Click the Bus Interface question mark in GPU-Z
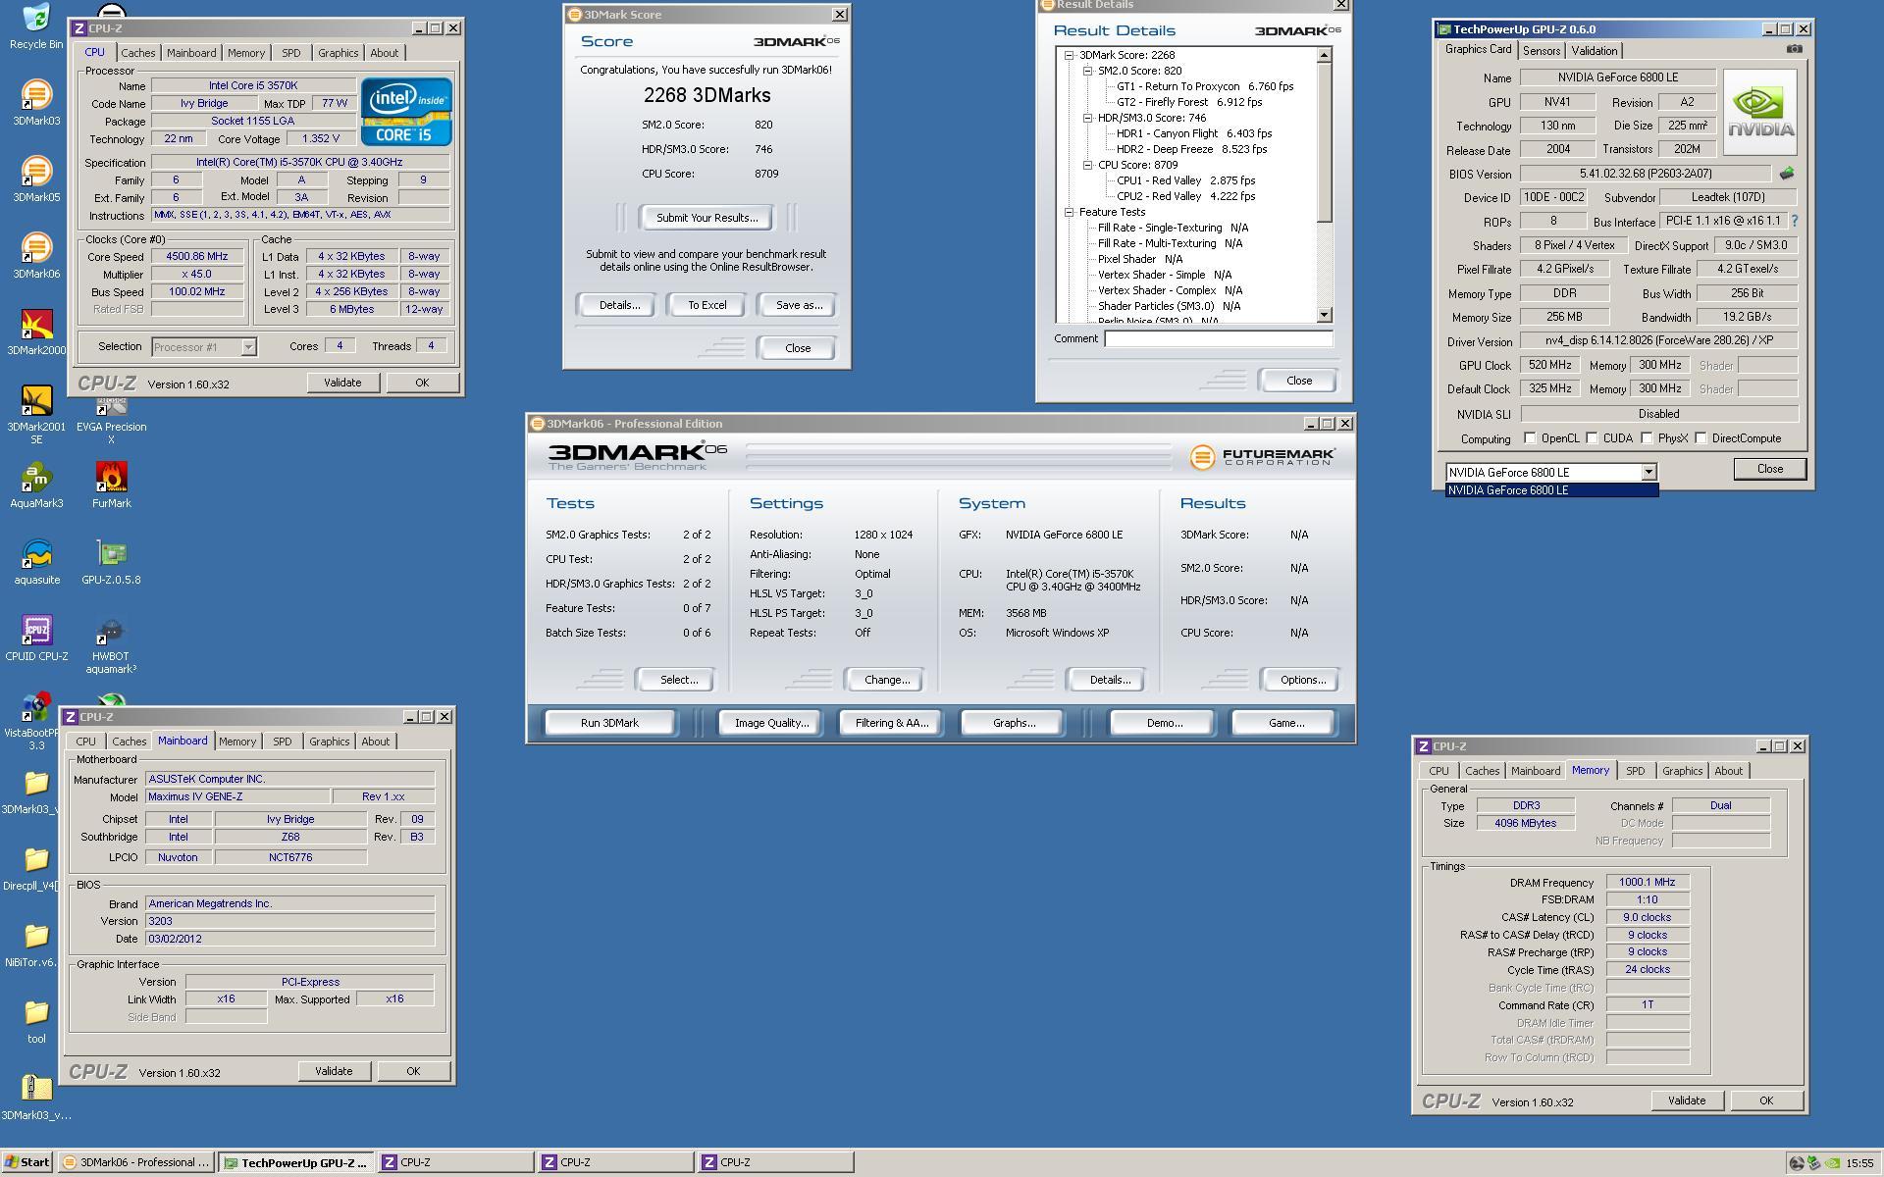1884x1177 pixels. (1795, 221)
